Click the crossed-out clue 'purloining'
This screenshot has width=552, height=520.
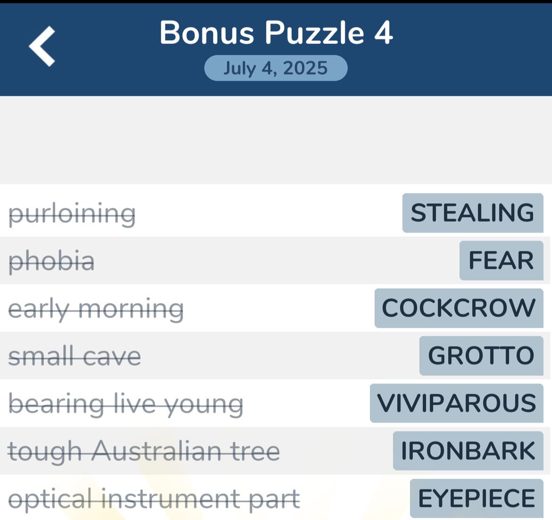[x=72, y=214]
